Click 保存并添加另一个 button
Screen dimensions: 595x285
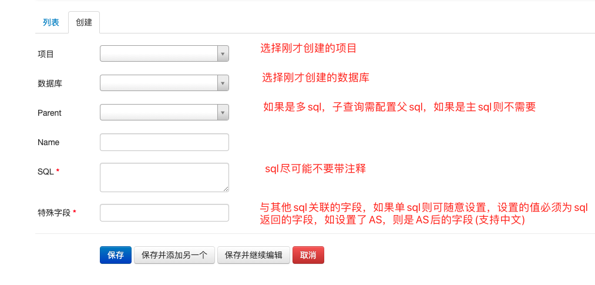[x=174, y=255]
